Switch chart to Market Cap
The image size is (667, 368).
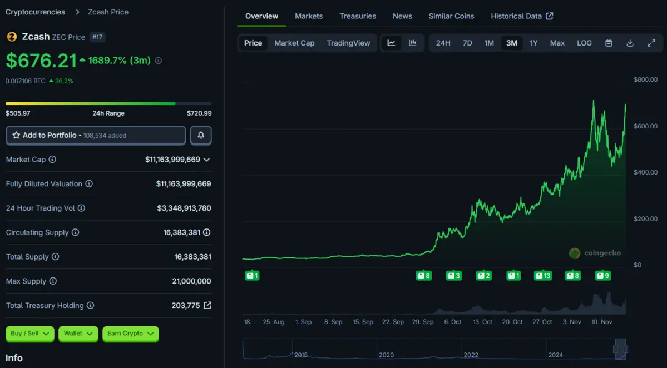click(x=294, y=43)
